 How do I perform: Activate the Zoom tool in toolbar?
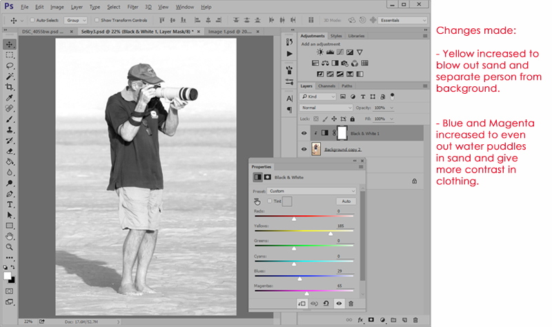tap(10, 247)
